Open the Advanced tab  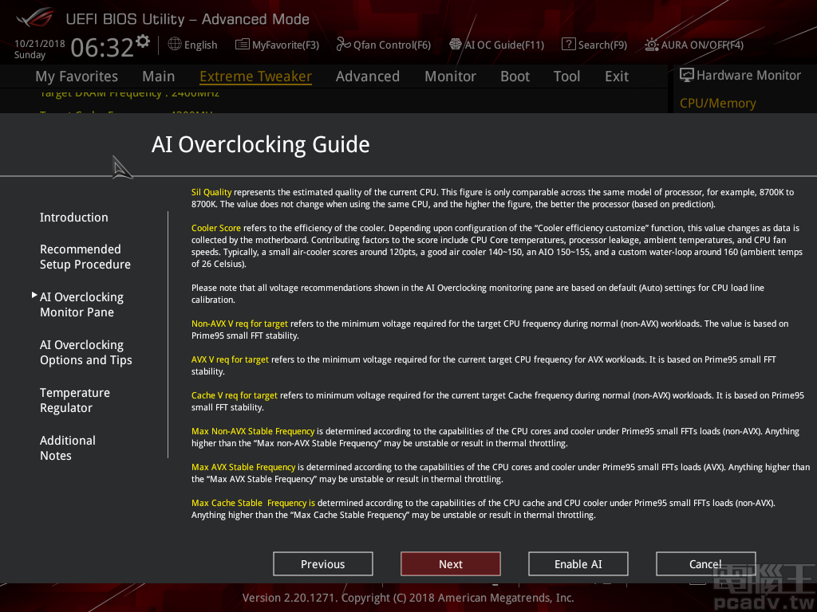point(368,76)
